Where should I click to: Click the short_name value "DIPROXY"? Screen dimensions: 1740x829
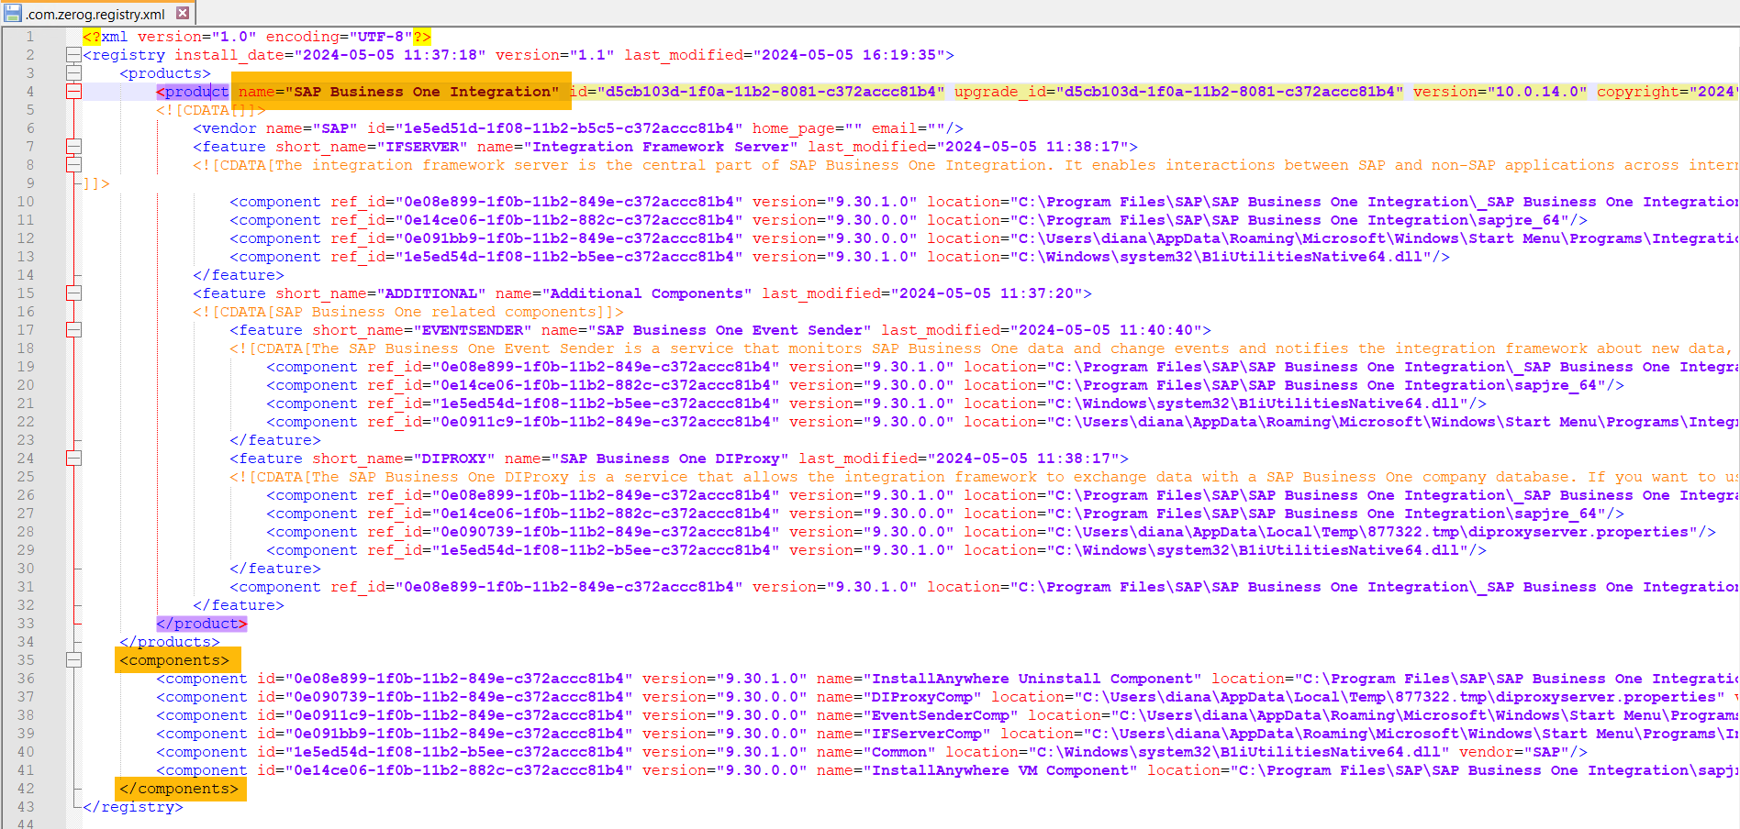pyautogui.click(x=454, y=459)
